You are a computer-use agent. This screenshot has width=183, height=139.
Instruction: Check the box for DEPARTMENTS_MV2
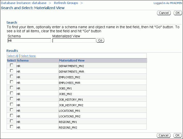12,65
